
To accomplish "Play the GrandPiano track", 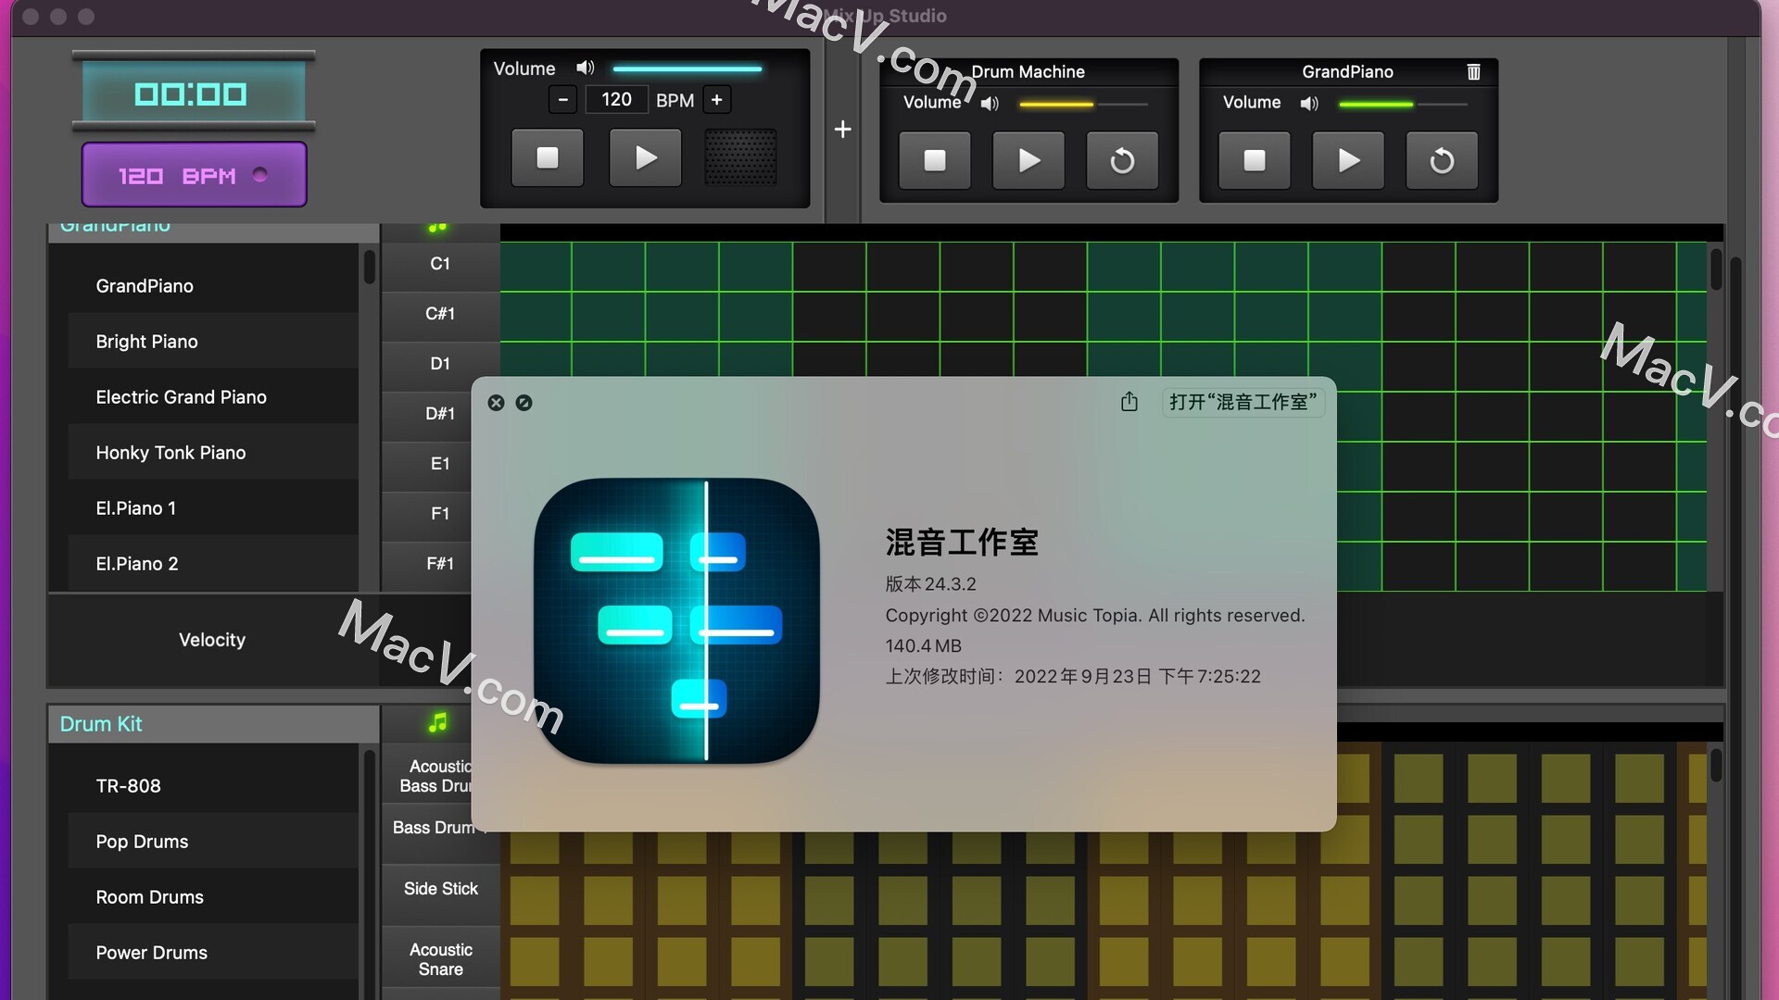I will point(1348,161).
